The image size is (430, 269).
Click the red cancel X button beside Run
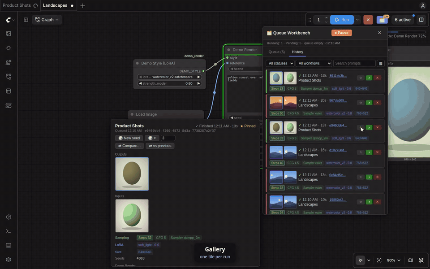click(368, 20)
